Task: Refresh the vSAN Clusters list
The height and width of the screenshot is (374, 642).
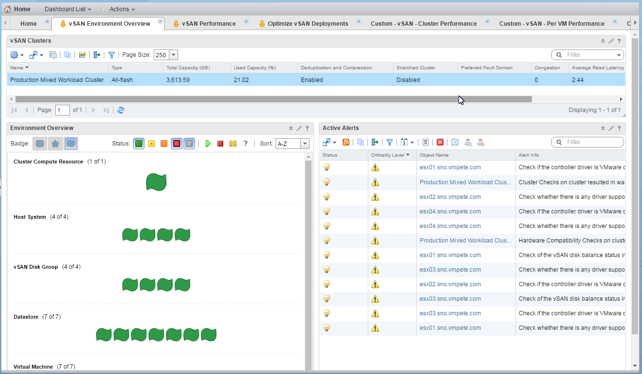Action: click(x=121, y=110)
